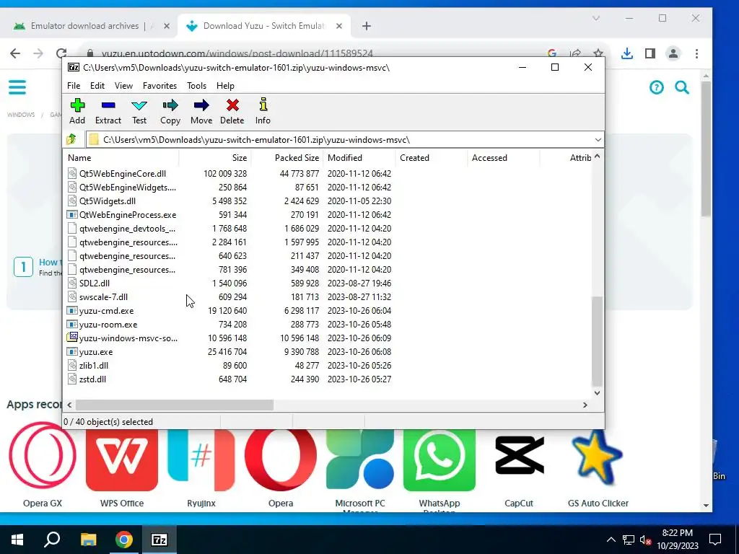Open Windows Start menu
Image resolution: width=739 pixels, height=554 pixels.
tap(17, 540)
